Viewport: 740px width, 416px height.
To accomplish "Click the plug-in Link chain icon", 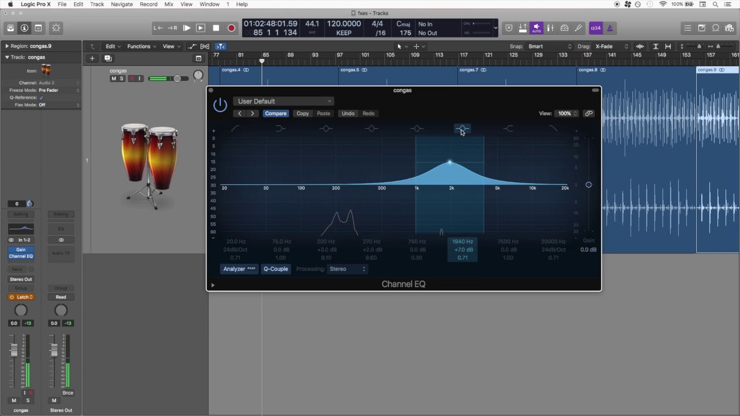I will [x=589, y=113].
